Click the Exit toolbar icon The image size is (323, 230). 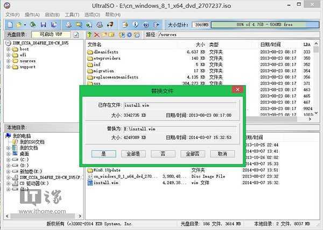(x=156, y=25)
